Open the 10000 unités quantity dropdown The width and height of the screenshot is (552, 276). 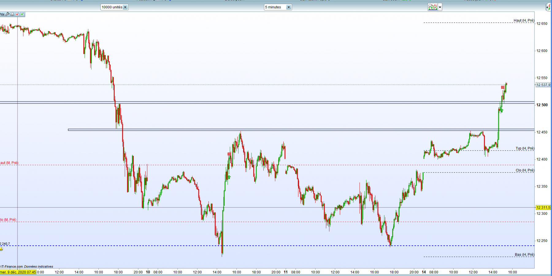tap(114, 7)
